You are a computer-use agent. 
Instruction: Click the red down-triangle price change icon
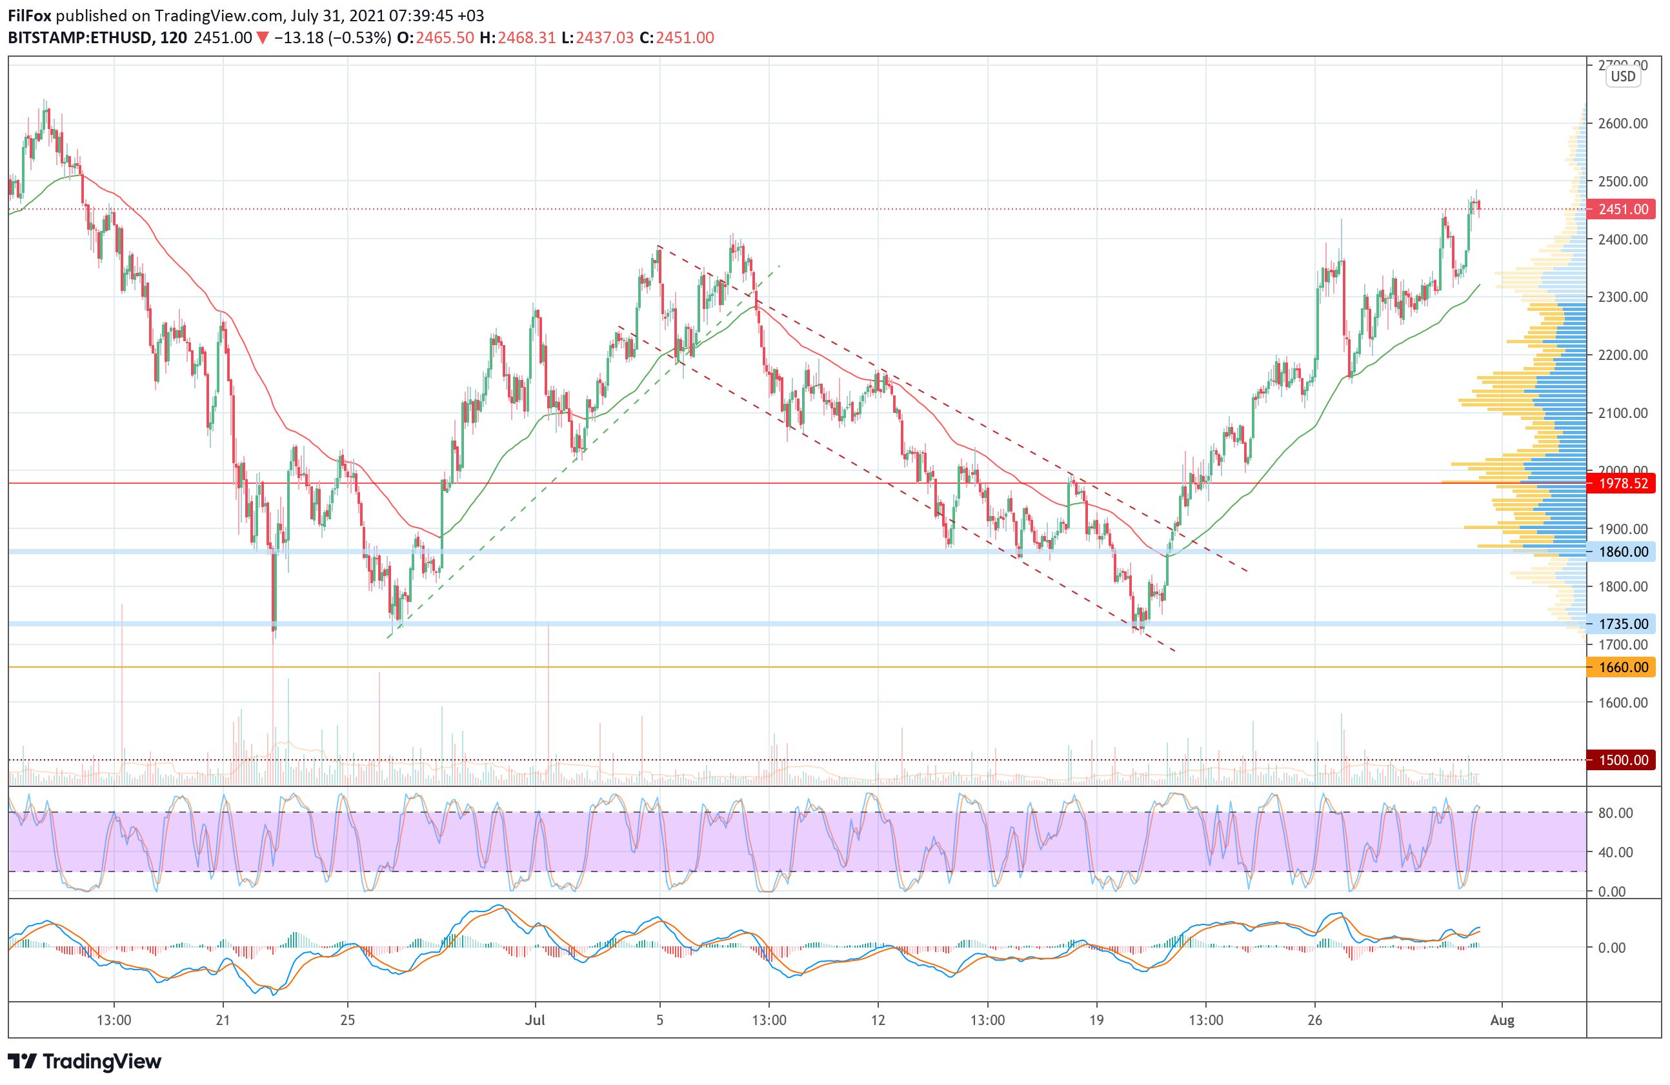click(x=263, y=38)
